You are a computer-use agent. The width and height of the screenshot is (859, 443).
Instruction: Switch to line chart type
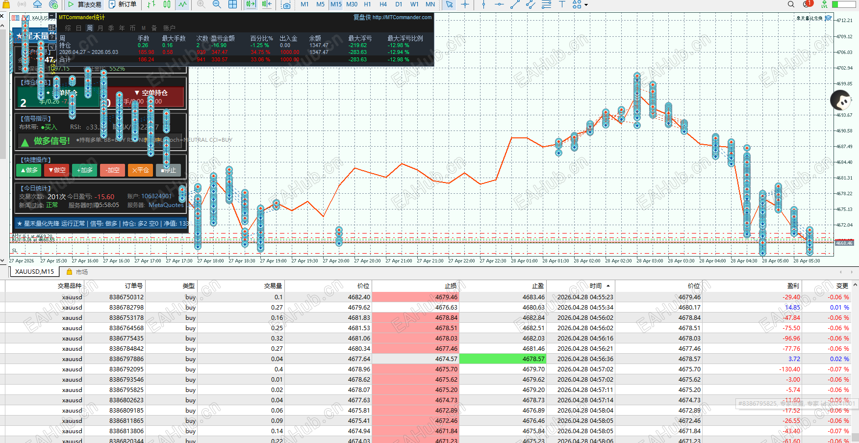tap(182, 4)
